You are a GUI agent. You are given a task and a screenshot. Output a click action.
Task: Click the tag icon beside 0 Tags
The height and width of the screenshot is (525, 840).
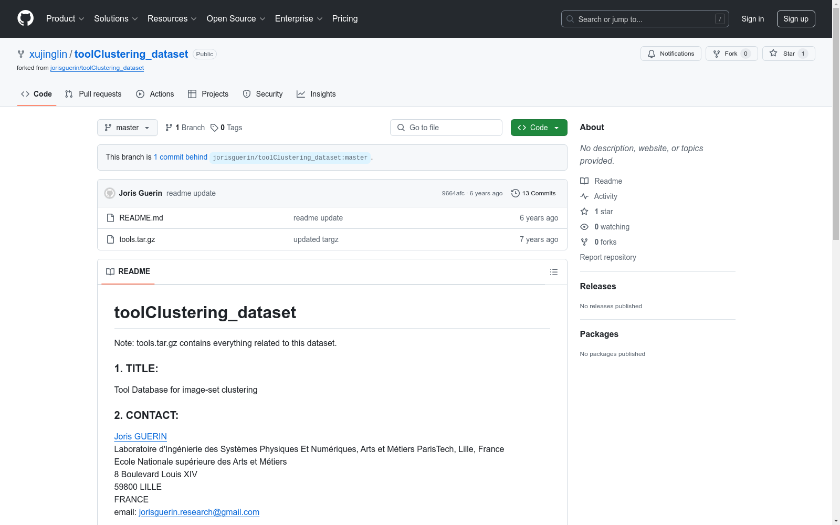click(214, 128)
